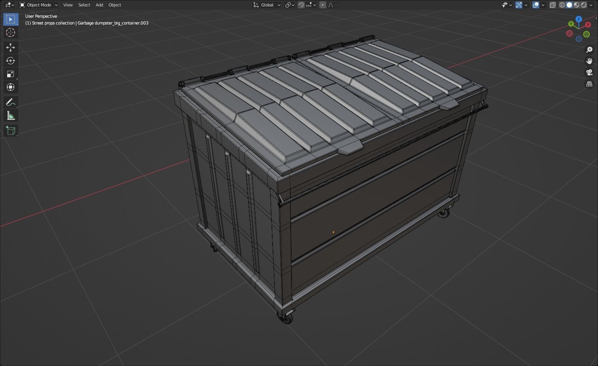Open proportional editing falloff dropdown
The image size is (598, 366).
tap(333, 5)
